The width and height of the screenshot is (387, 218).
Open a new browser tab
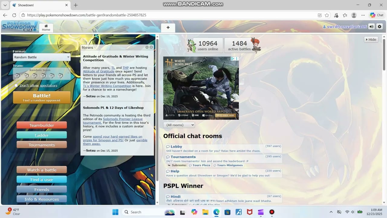(76, 5)
